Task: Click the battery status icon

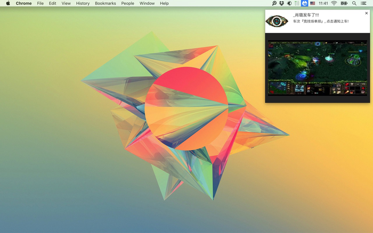Action: pos(344,3)
